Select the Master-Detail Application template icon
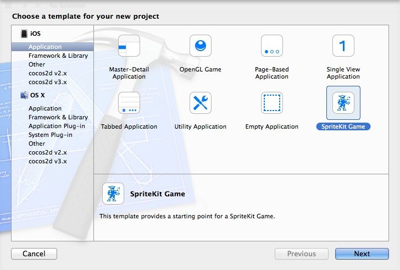The image size is (400, 270). [x=129, y=46]
